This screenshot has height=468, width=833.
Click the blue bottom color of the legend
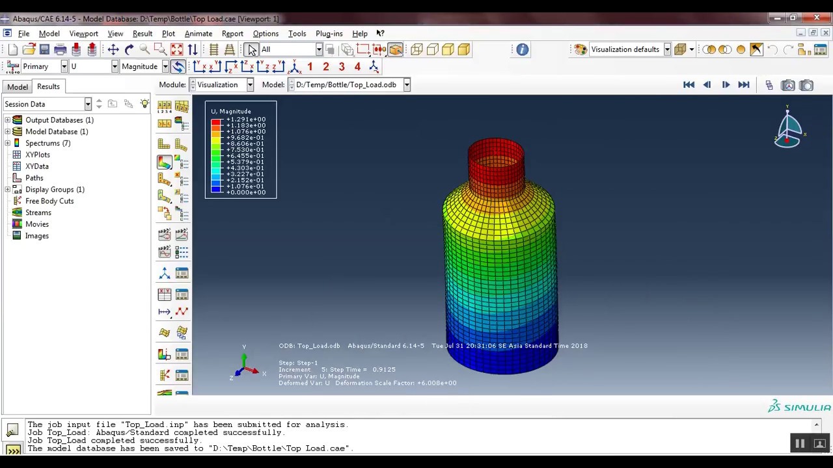click(216, 189)
